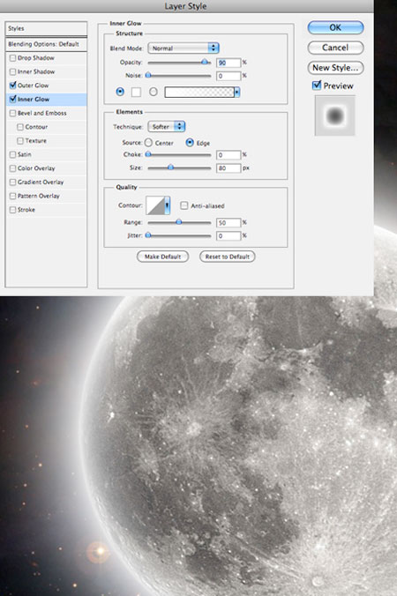Uncheck the Outer Glow checkbox
Viewport: 397px width, 596px height.
tap(12, 86)
